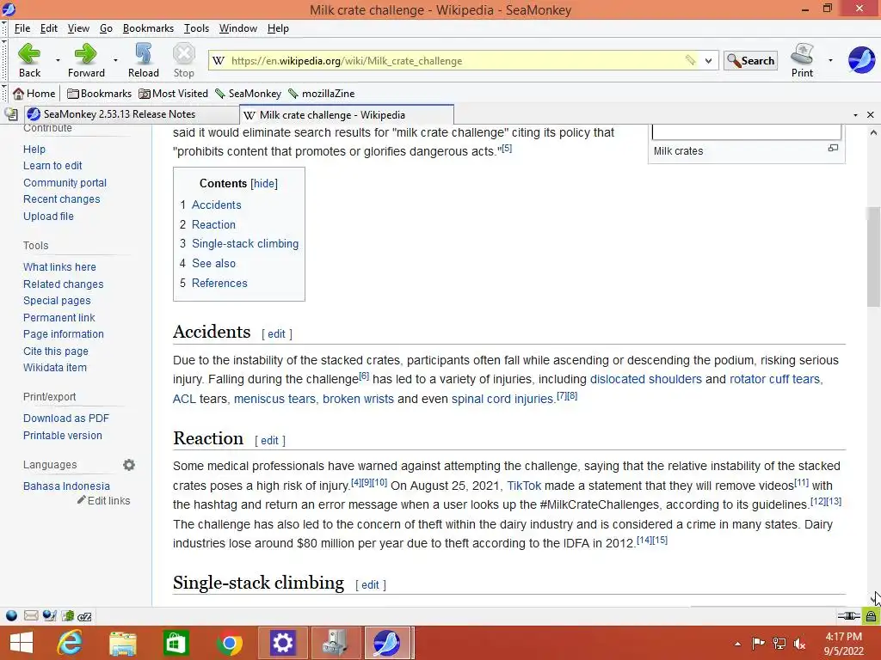Expand the Forward button history dropdown
The height and width of the screenshot is (660, 881).
tap(115, 60)
